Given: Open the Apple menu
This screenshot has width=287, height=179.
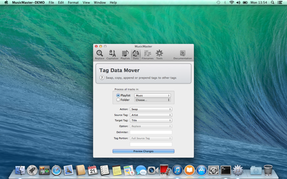Looking at the screenshot, I should point(6,3).
